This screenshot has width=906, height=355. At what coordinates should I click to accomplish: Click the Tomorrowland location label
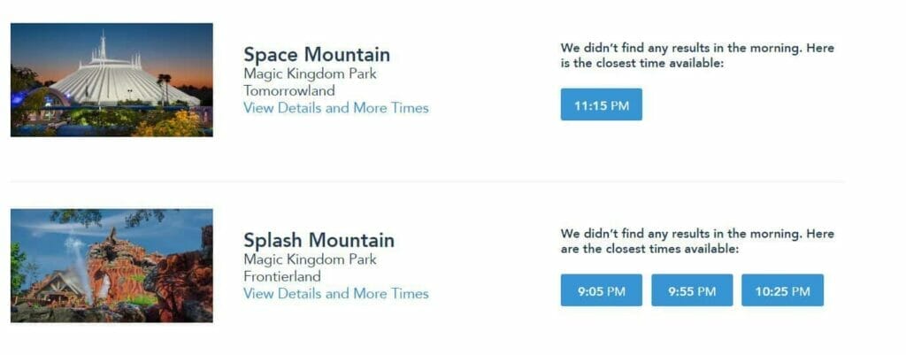coord(289,91)
